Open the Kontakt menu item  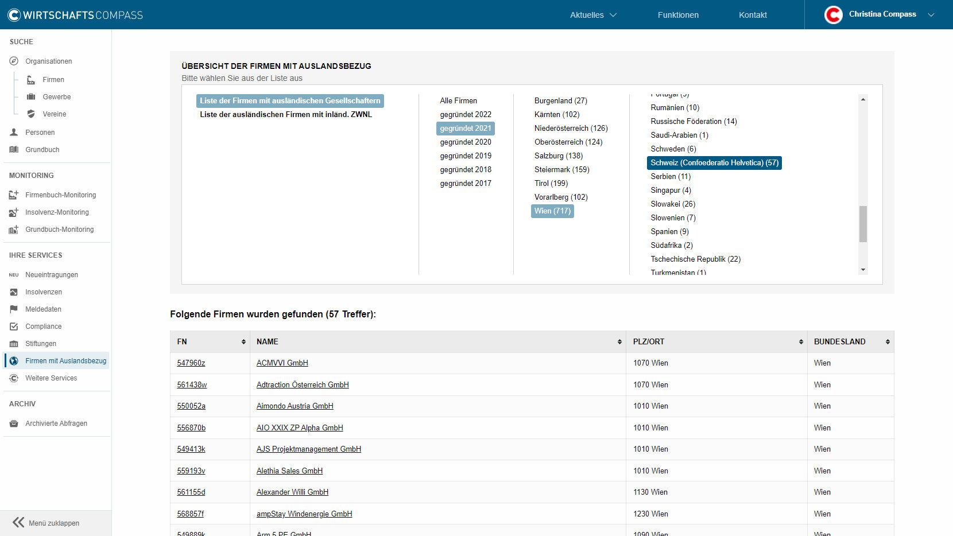[x=753, y=15]
